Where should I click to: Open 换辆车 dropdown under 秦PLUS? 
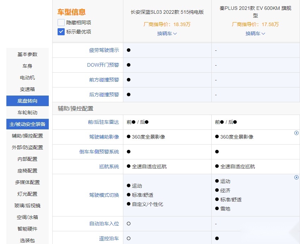tap(255, 33)
